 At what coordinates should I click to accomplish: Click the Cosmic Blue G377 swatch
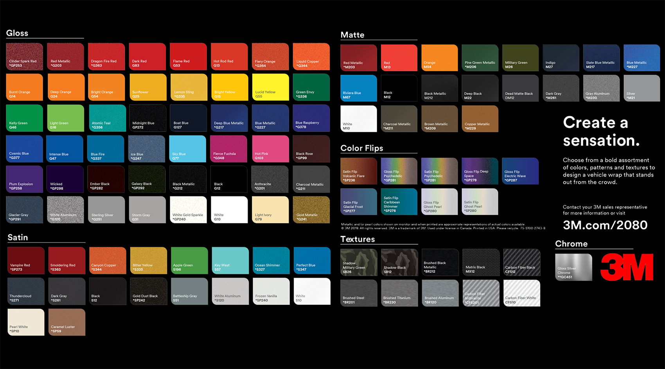(25, 149)
